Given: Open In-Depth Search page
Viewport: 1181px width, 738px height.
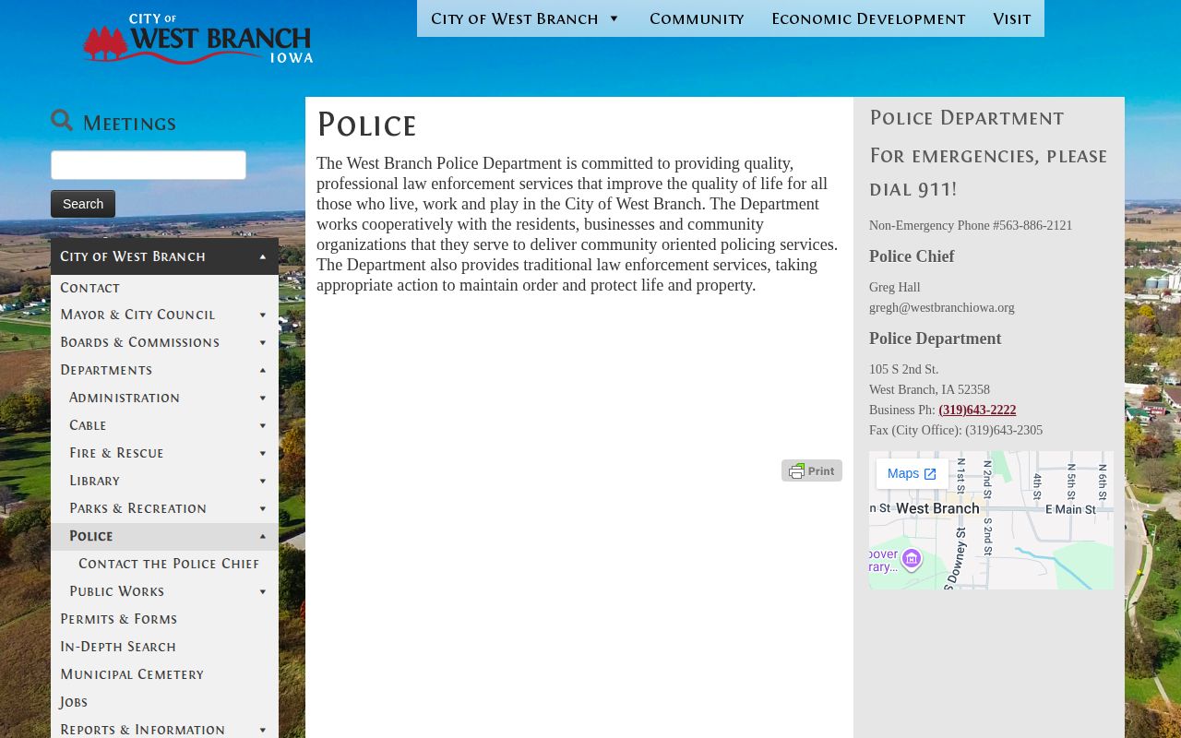Looking at the screenshot, I should pos(164,647).
